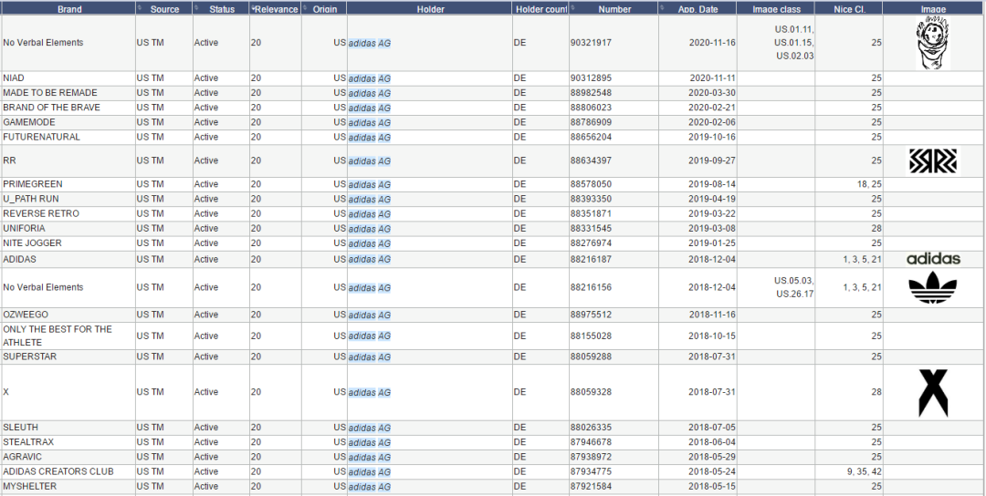Image resolution: width=986 pixels, height=496 pixels.
Task: Open the RR patterned logo image
Action: pyautogui.click(x=933, y=160)
